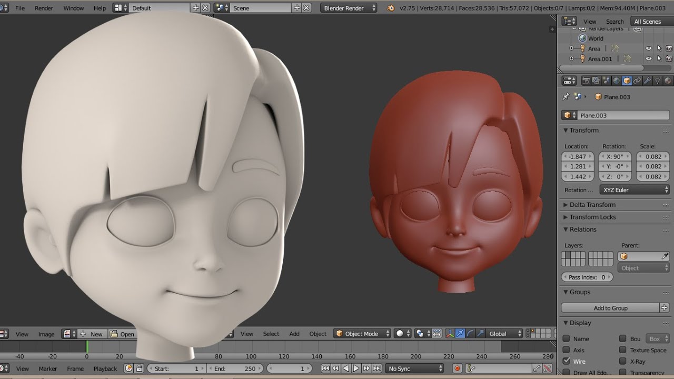Open the Render Layers properties tab
Screen dimensions: 674x379
click(596, 81)
